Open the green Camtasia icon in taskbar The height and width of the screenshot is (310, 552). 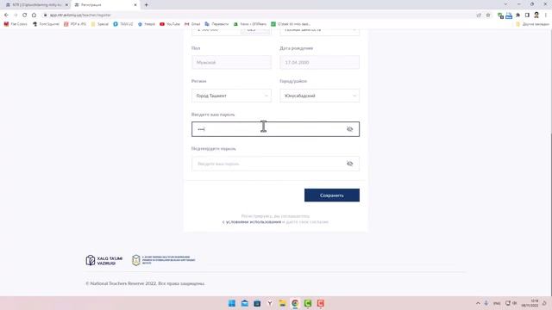point(308,303)
